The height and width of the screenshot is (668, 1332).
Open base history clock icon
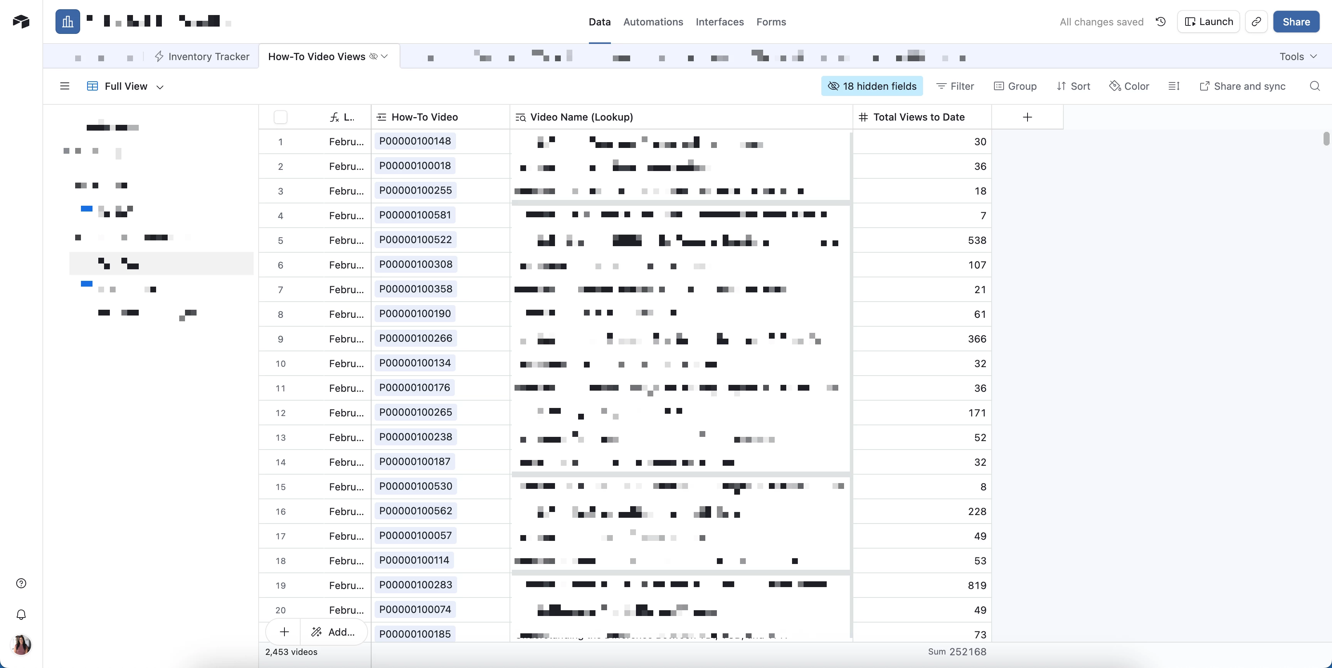(x=1160, y=22)
